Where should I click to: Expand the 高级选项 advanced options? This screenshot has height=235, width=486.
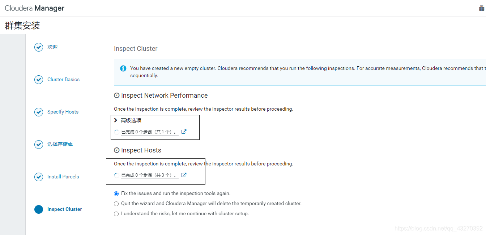pos(128,120)
